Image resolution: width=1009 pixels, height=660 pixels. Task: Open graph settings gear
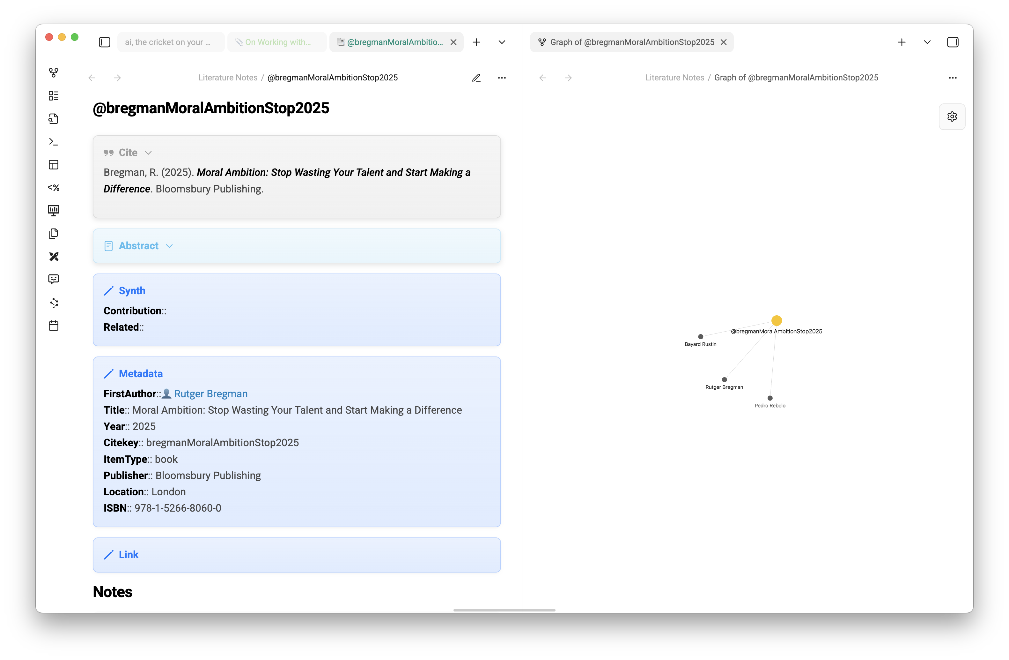952,116
